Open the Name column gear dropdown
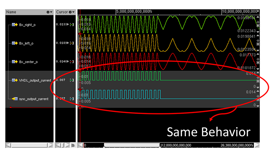This screenshot has height=159, width=270. (x=49, y=12)
